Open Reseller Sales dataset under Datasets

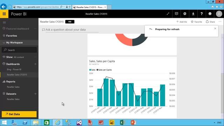[13, 99]
